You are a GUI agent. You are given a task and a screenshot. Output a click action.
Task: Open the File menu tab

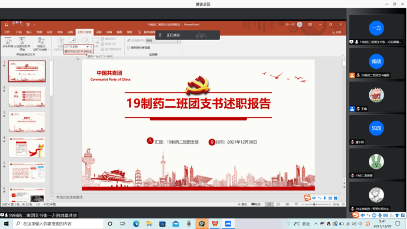click(7, 32)
